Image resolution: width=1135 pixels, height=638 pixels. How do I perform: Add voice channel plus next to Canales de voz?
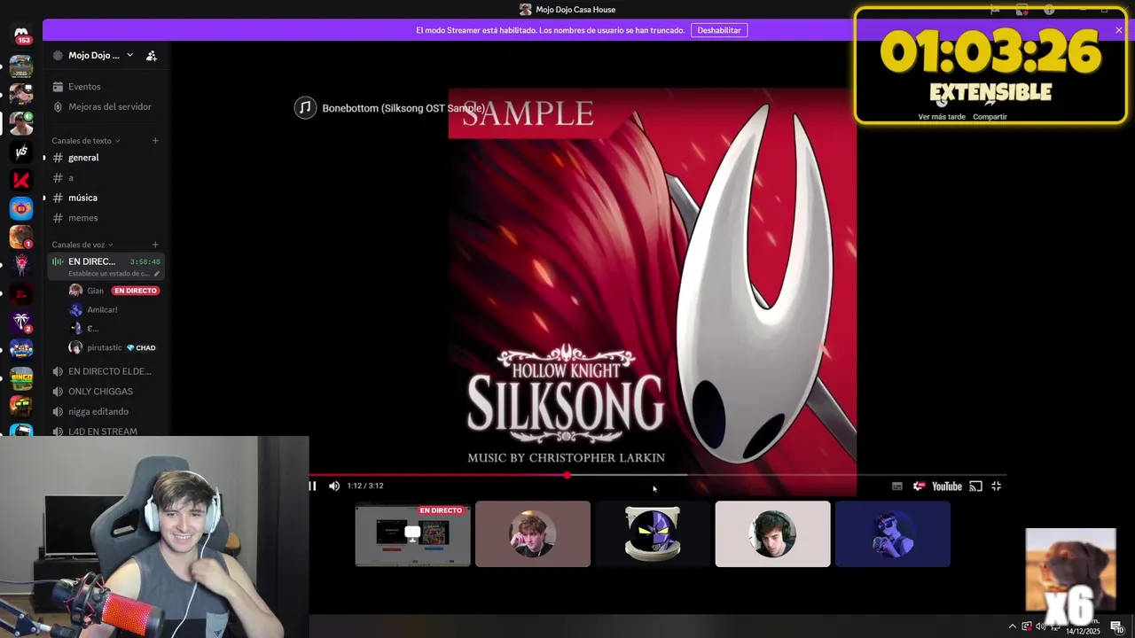(x=155, y=245)
